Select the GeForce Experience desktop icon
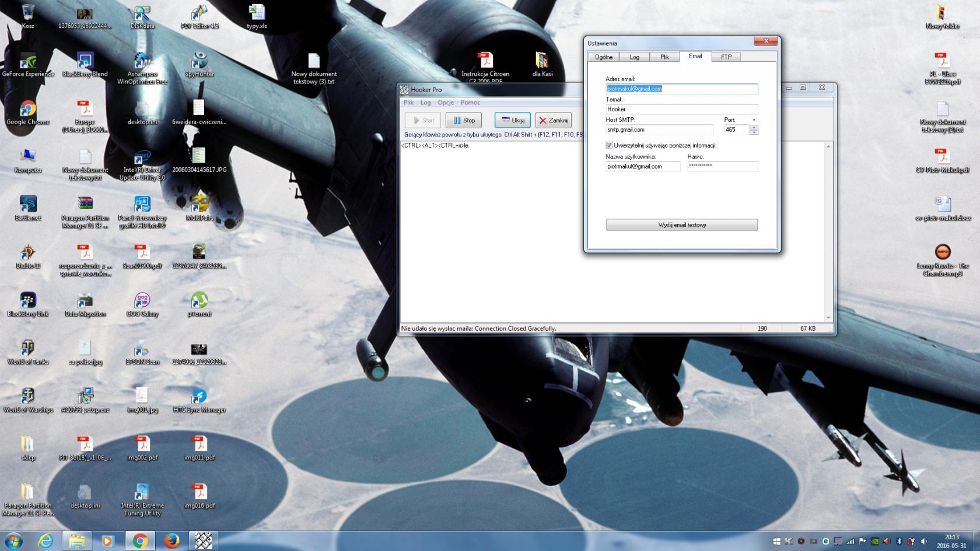The image size is (980, 551). pos(27,64)
